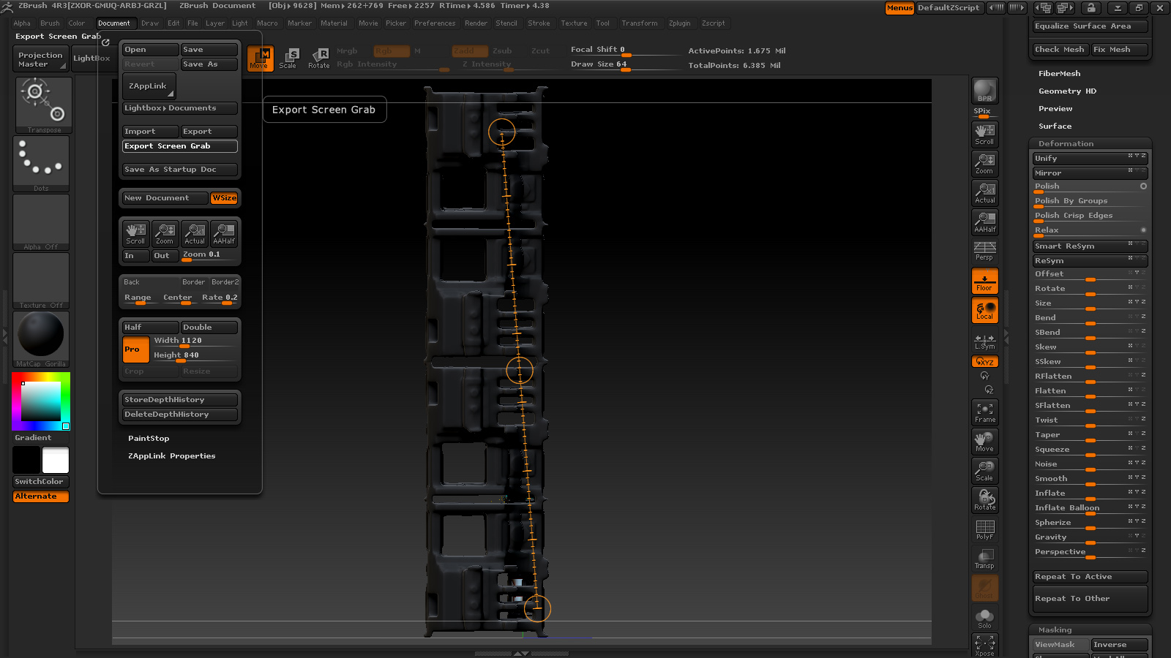Toggle the Floor grid button

point(984,281)
